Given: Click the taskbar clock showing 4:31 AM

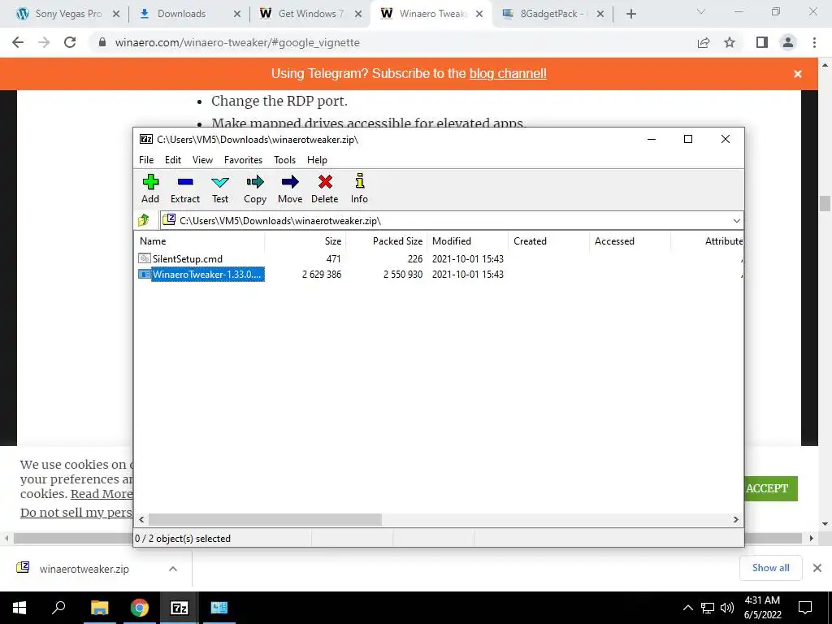Looking at the screenshot, I should coord(762,608).
